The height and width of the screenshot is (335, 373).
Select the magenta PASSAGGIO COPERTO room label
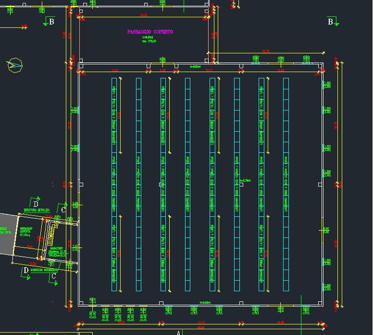click(x=150, y=32)
